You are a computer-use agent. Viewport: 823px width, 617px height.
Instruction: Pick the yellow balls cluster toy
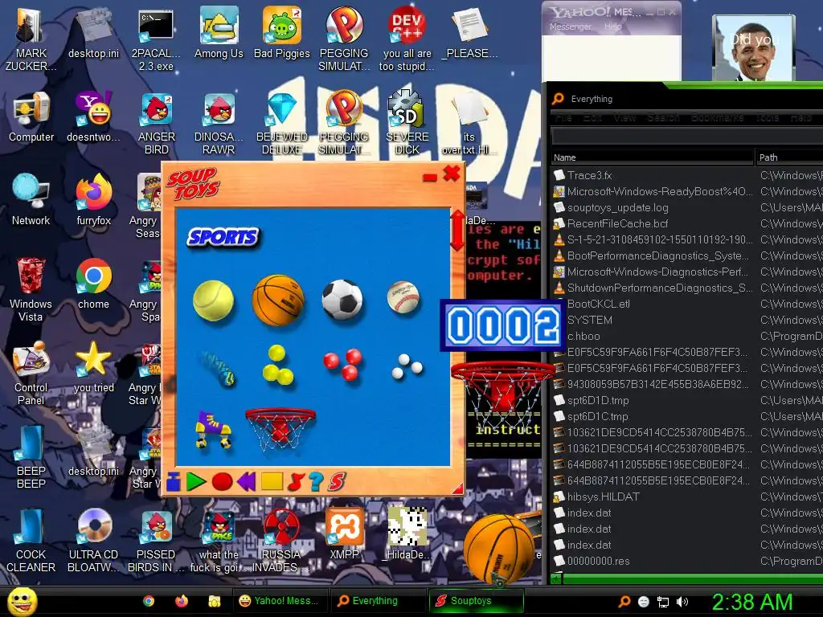[x=277, y=365]
